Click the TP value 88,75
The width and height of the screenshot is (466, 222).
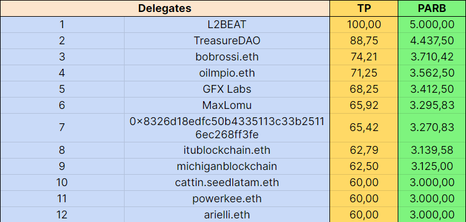[364, 41]
